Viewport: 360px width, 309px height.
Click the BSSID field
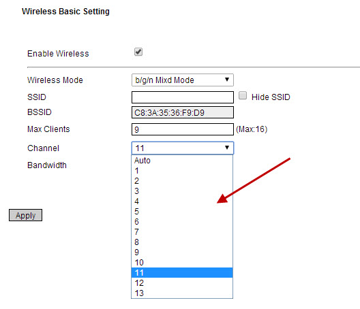[x=183, y=112]
